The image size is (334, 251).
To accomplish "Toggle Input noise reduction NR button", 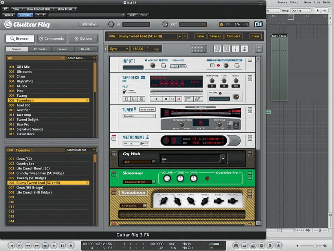I will pyautogui.click(x=212, y=65).
